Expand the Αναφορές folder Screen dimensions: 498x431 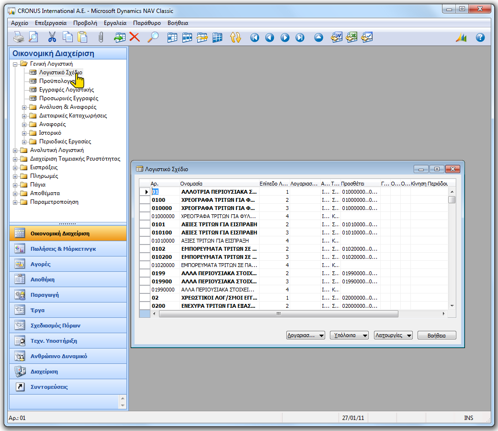[24, 125]
